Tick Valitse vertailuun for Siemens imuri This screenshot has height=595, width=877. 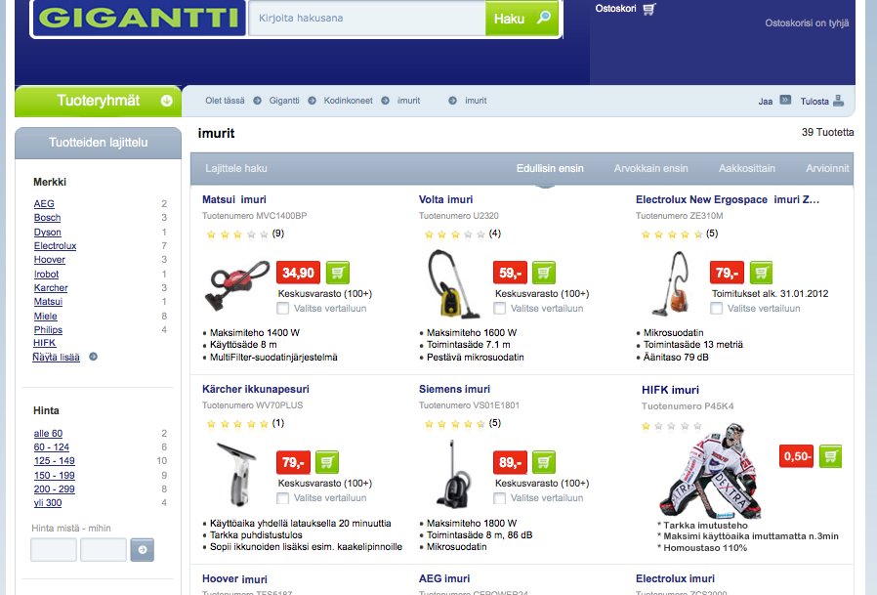(499, 498)
